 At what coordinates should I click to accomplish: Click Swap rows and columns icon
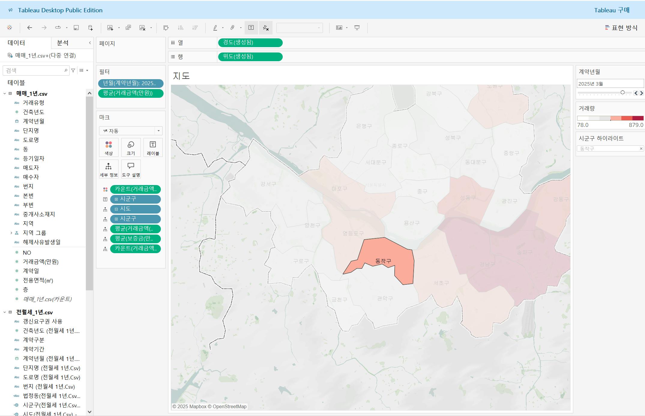[x=166, y=28]
